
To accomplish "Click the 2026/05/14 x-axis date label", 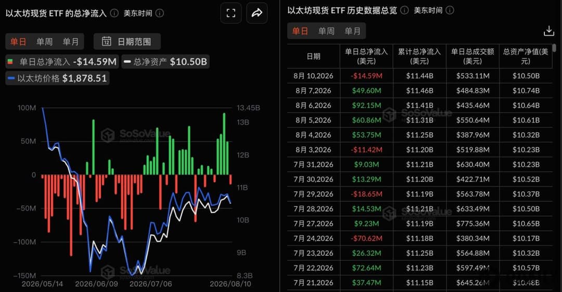I will click(42, 284).
